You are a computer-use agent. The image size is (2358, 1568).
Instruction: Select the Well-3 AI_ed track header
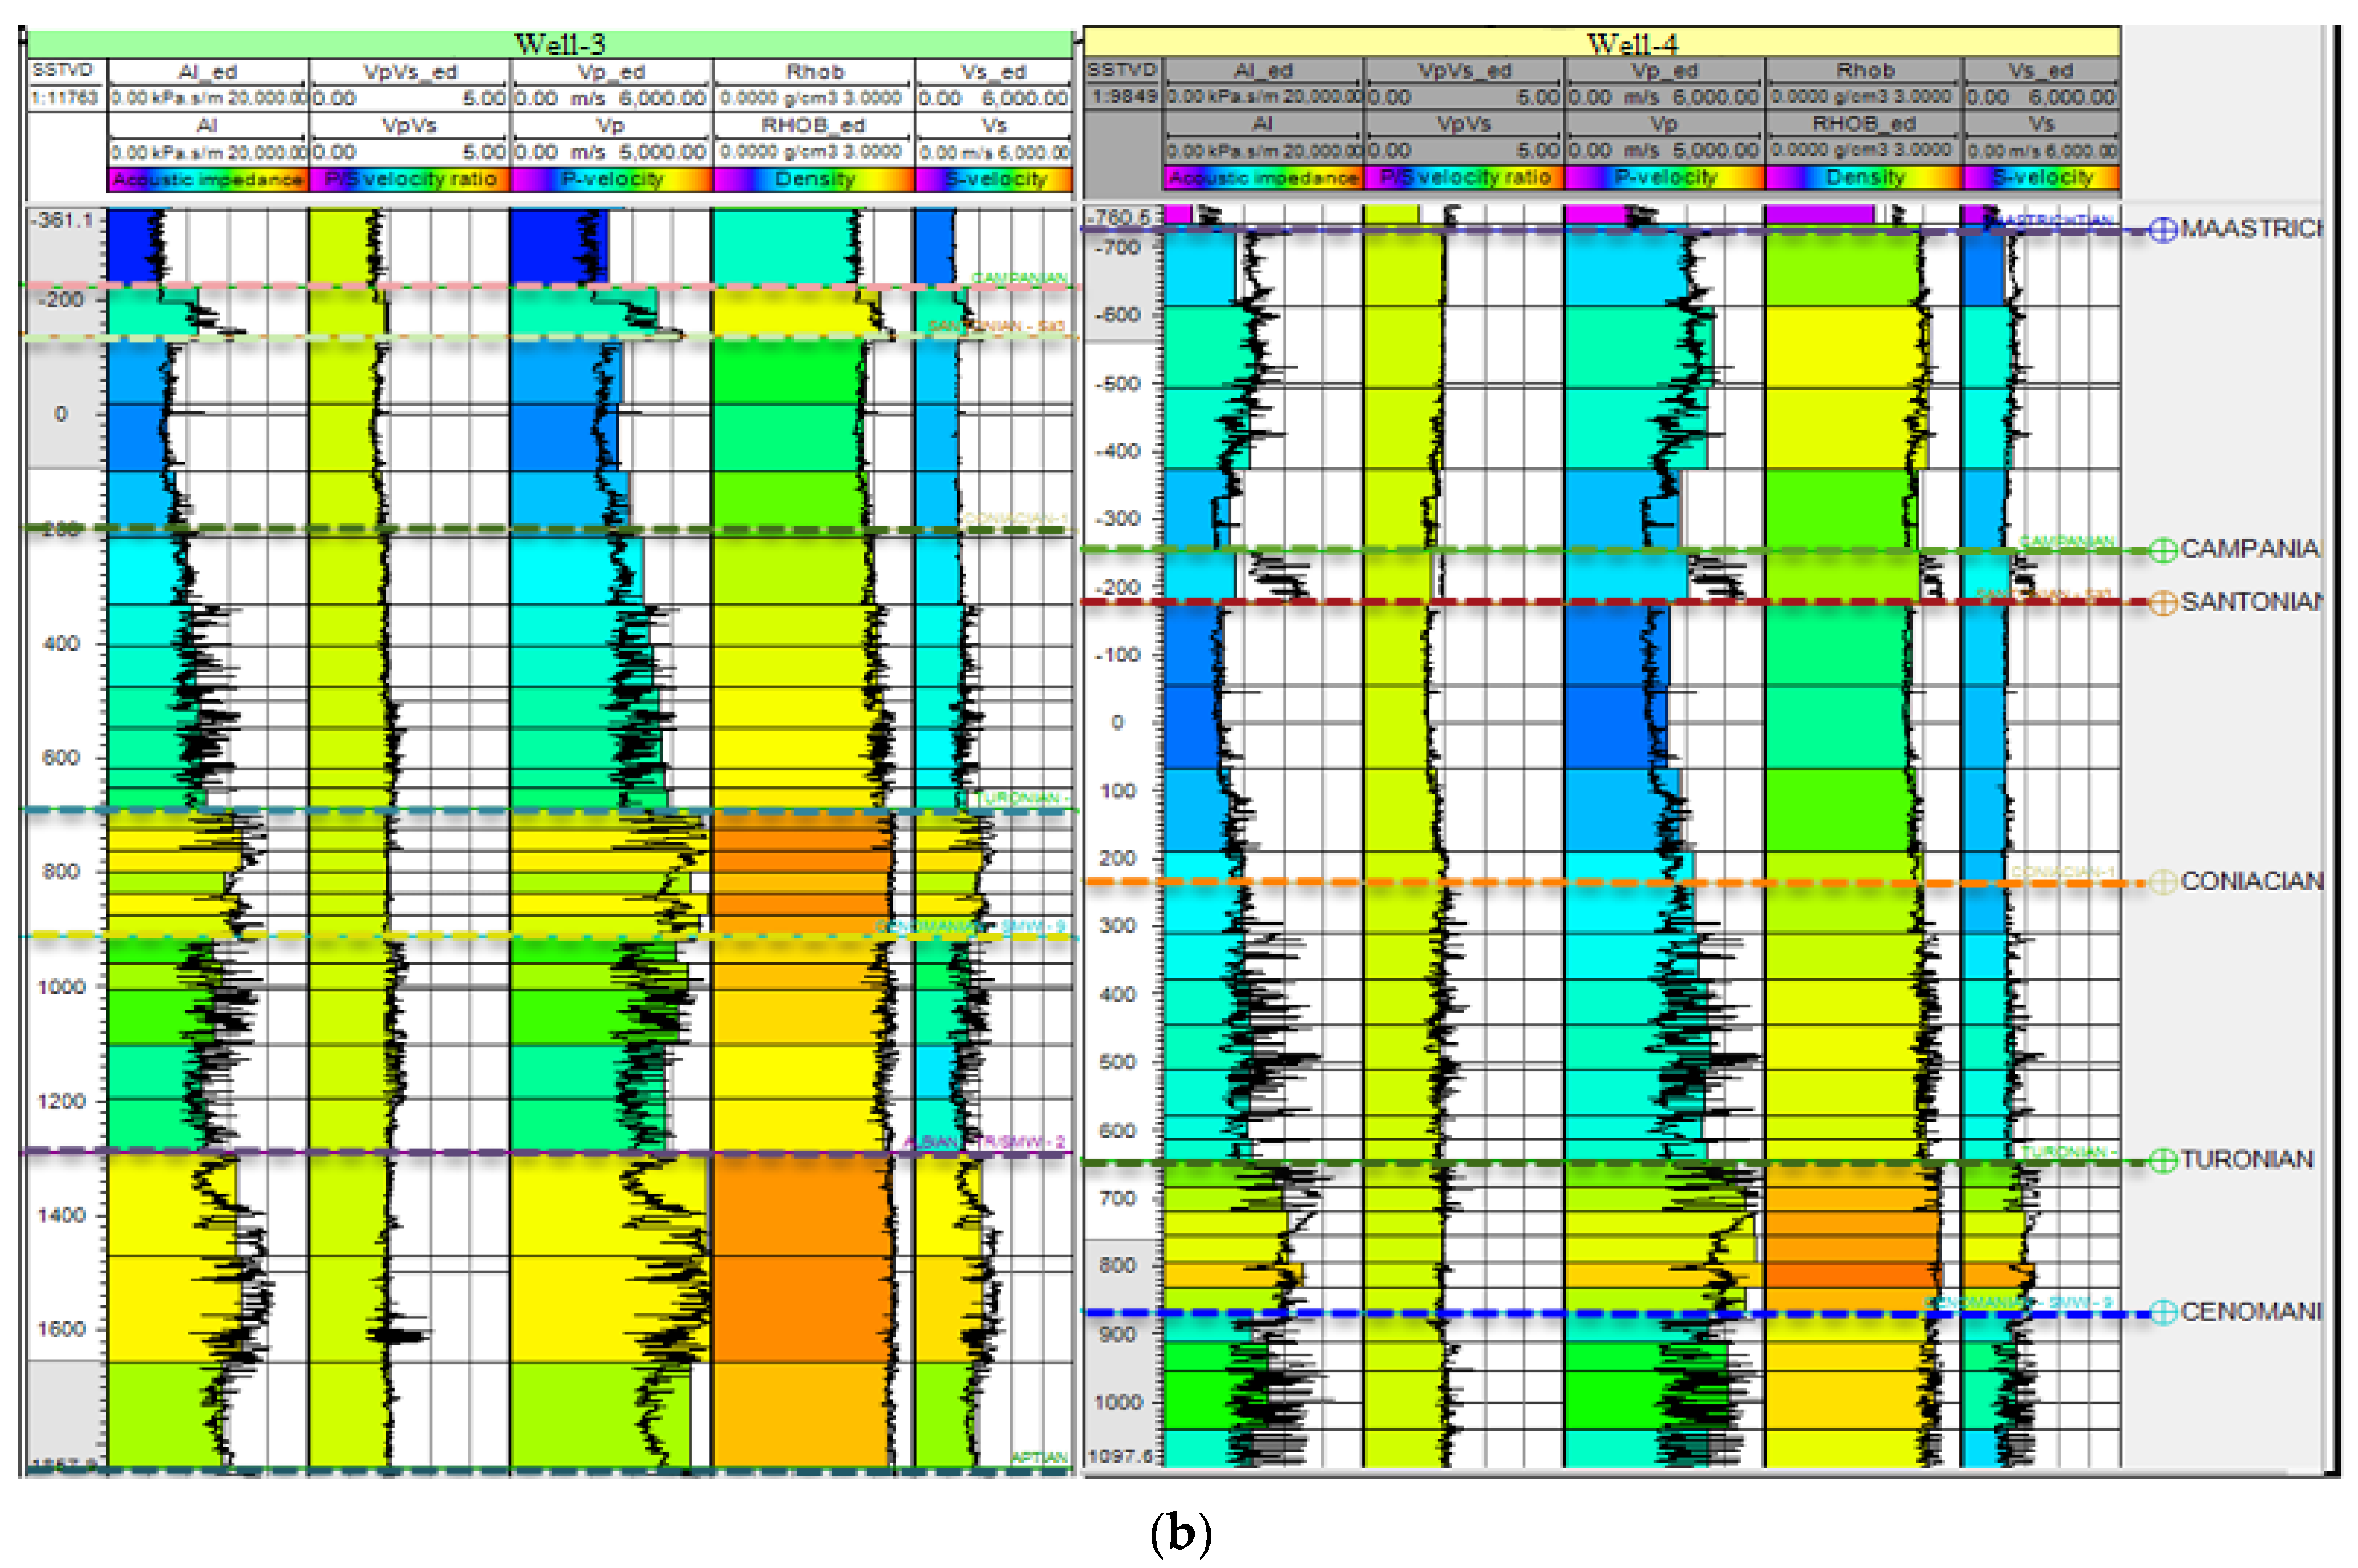click(x=207, y=72)
